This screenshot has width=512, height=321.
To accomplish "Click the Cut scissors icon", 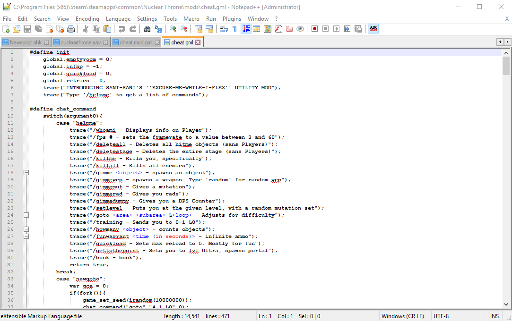I will pos(86,29).
